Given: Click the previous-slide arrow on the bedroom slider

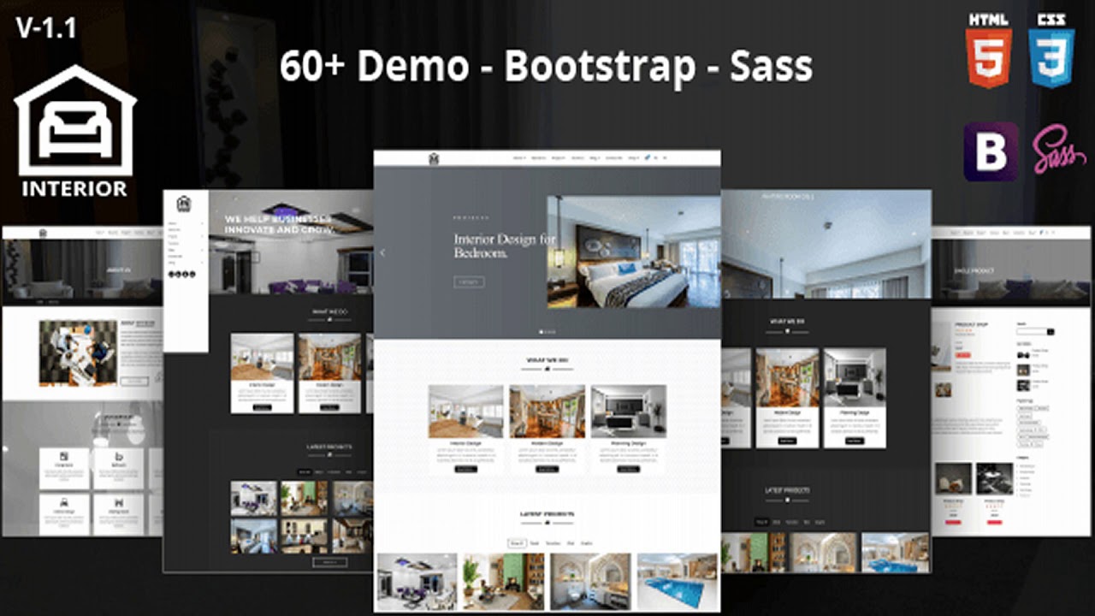Looking at the screenshot, I should pyautogui.click(x=382, y=252).
